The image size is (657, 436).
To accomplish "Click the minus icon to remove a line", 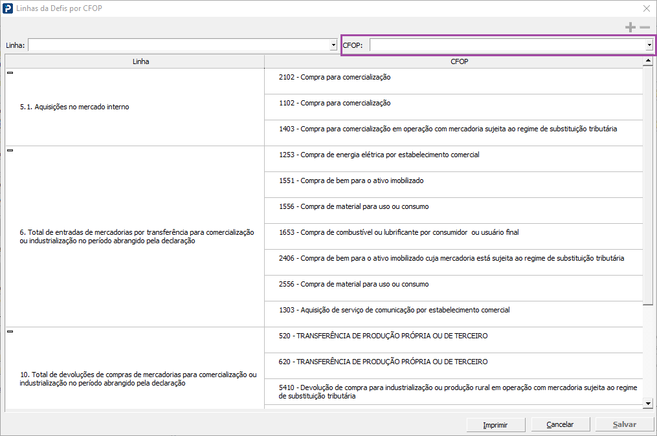I will click(645, 27).
